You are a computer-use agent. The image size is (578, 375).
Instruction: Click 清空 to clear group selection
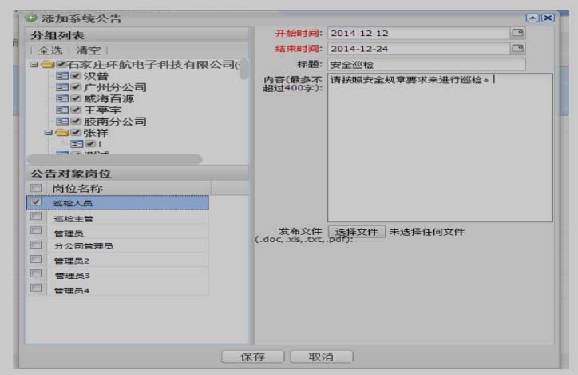(88, 50)
